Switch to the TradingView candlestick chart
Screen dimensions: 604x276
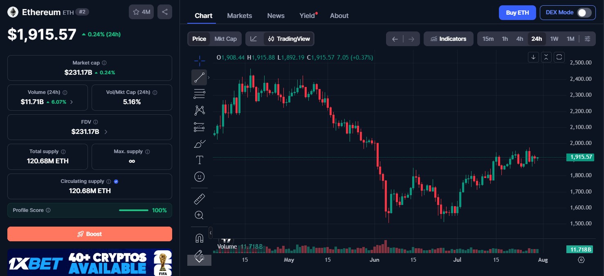click(289, 39)
